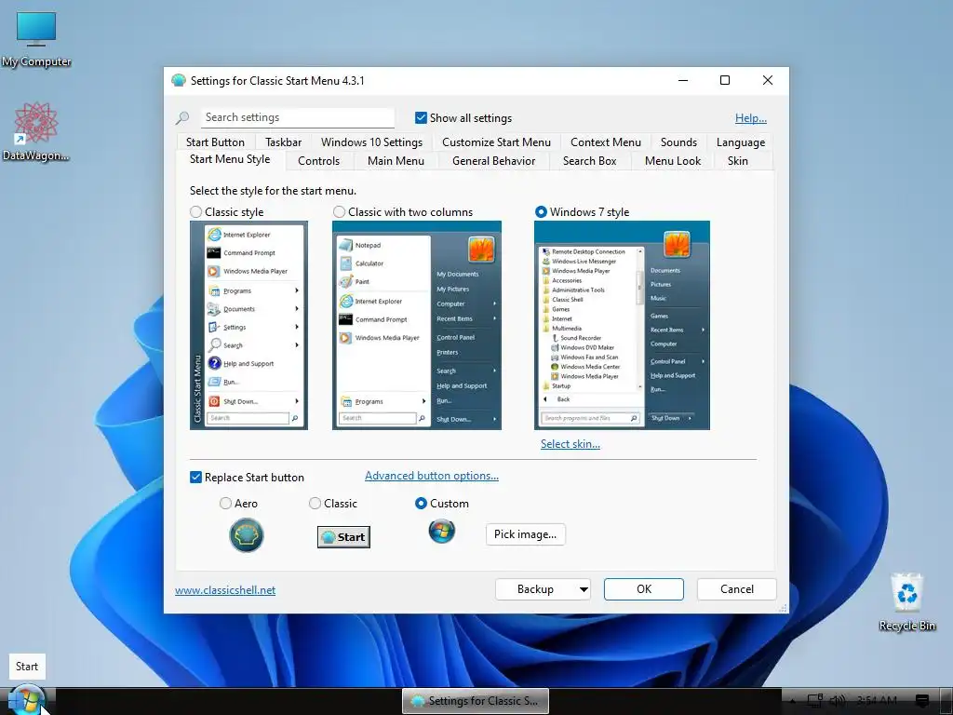This screenshot has height=715, width=953.
Task: Choose the Classic start button option
Action: point(315,504)
